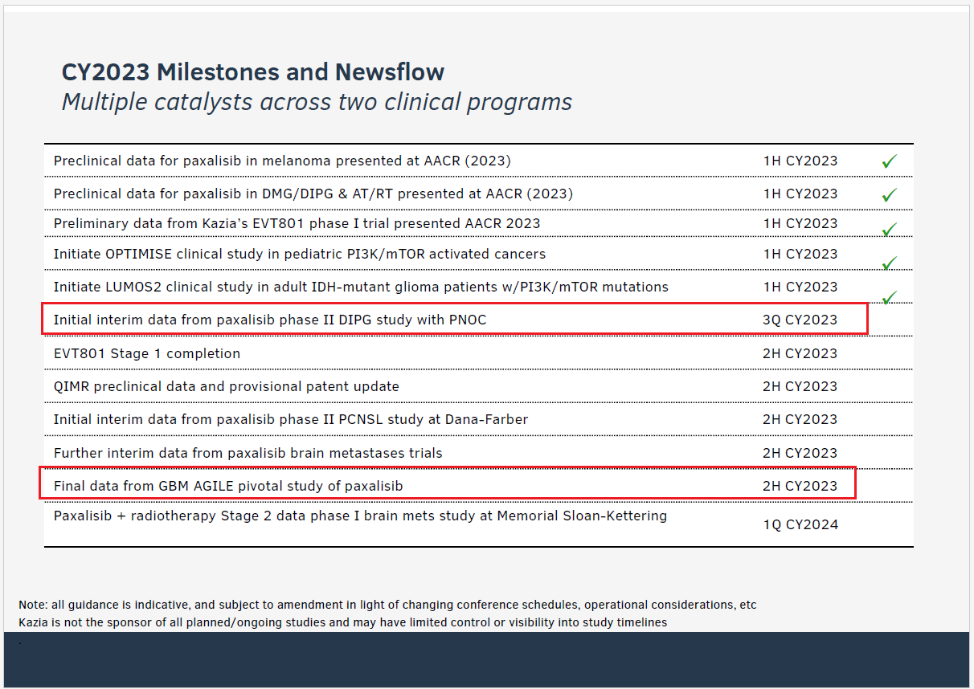Select the checkmark next to the EVT801 phase I row
Image resolution: width=974 pixels, height=689 pixels.
point(889,230)
